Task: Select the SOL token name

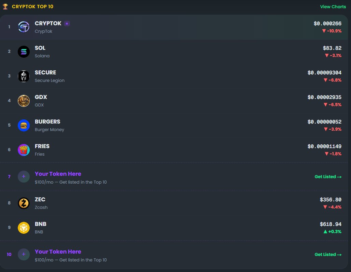Action: click(40, 48)
